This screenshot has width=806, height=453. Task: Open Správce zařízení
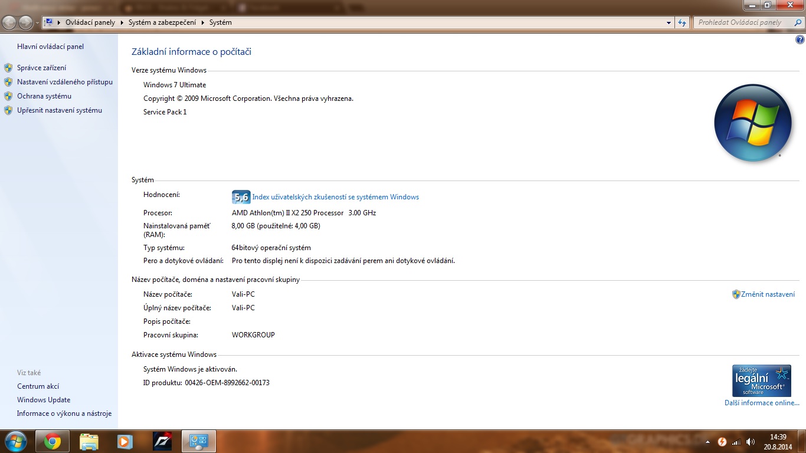point(42,68)
